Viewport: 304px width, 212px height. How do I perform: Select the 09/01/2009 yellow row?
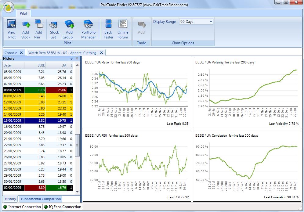coord(38,96)
